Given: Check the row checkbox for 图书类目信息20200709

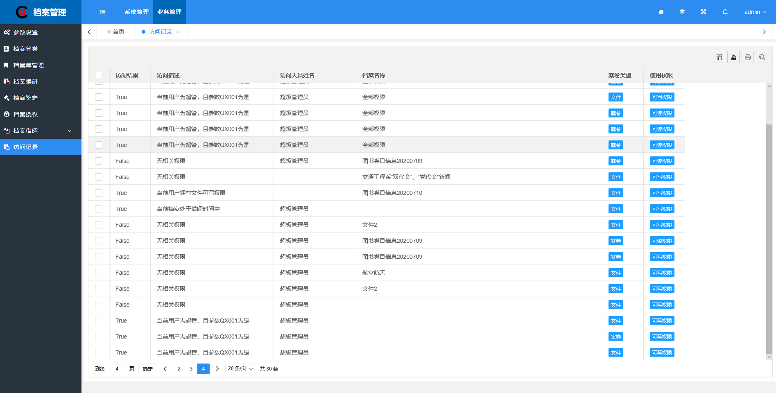Looking at the screenshot, I should tap(99, 160).
